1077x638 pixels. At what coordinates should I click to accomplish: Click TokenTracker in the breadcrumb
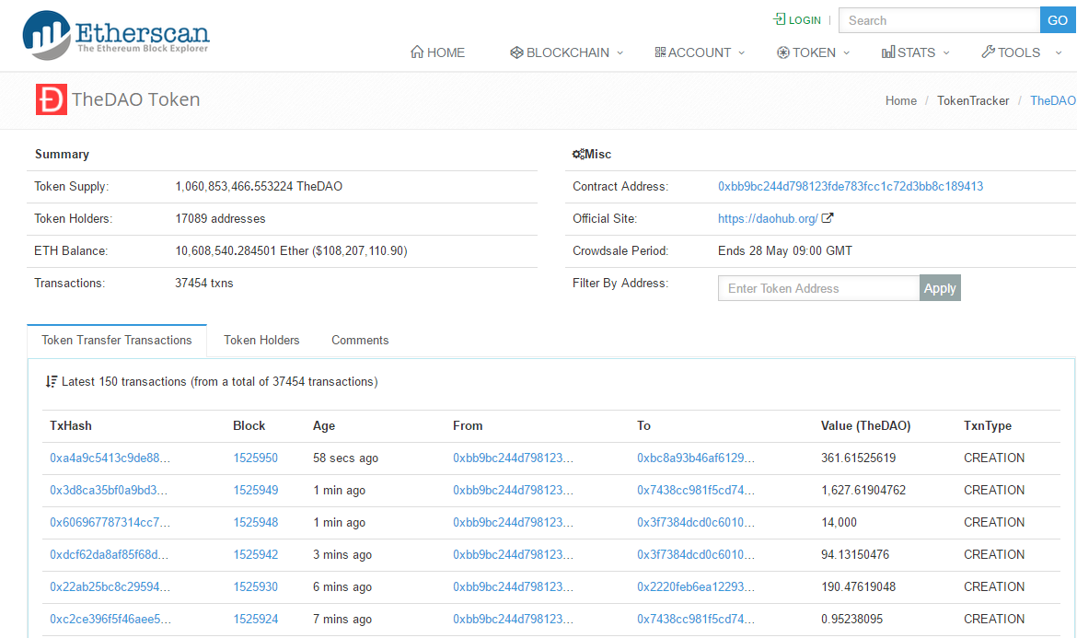point(973,101)
